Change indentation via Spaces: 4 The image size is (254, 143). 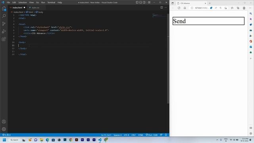tap(117, 135)
